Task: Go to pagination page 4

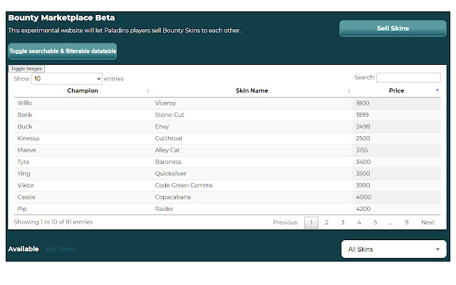Action: point(359,222)
